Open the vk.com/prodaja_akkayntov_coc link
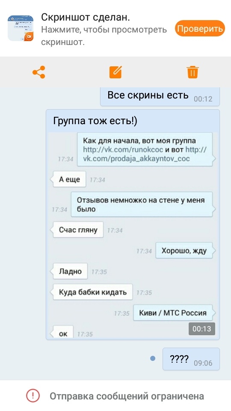The image size is (231, 411). [145, 154]
